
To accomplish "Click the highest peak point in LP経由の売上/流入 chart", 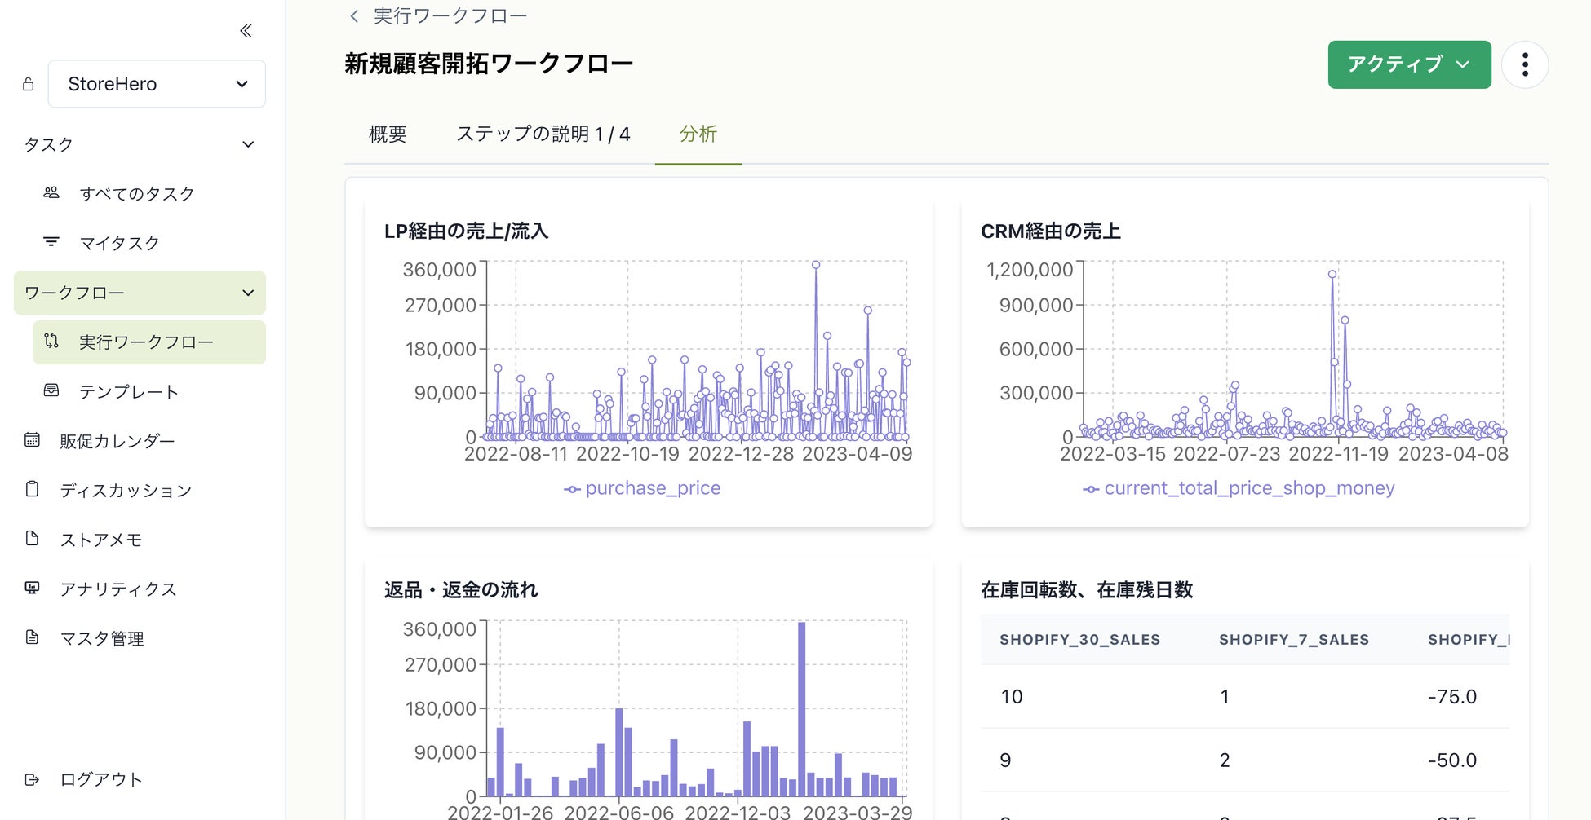I will [816, 265].
